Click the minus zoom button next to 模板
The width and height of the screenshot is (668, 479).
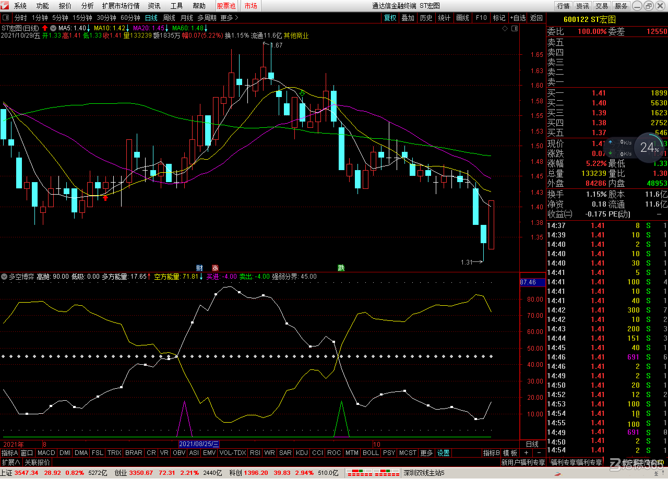coord(539,453)
